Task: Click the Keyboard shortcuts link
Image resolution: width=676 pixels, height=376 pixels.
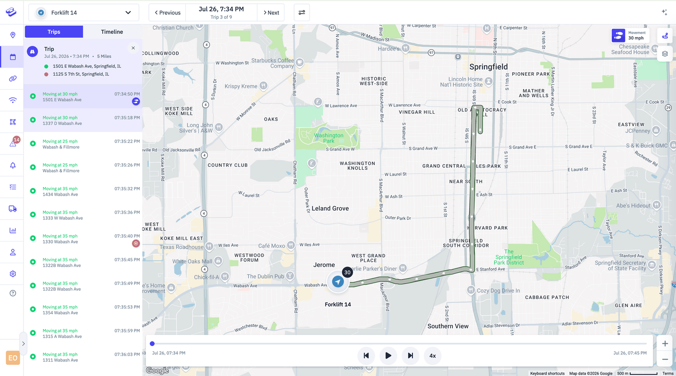Action: 547,374
